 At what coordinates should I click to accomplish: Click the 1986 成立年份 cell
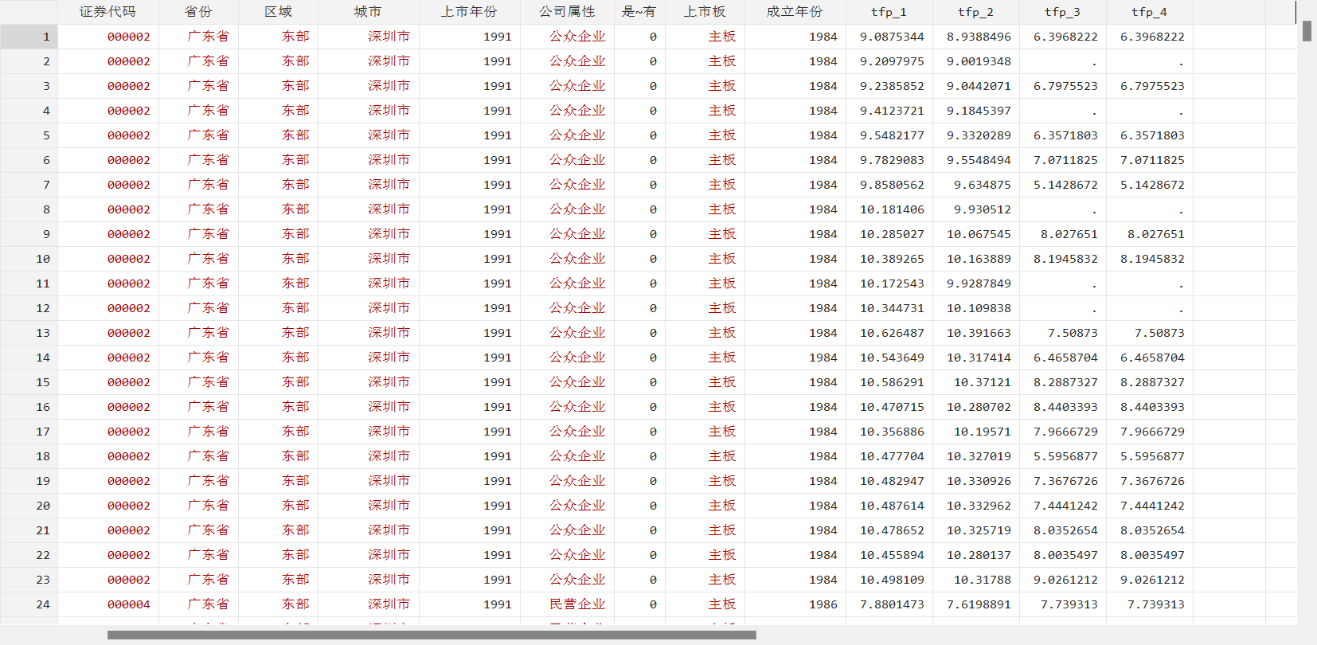pos(823,604)
